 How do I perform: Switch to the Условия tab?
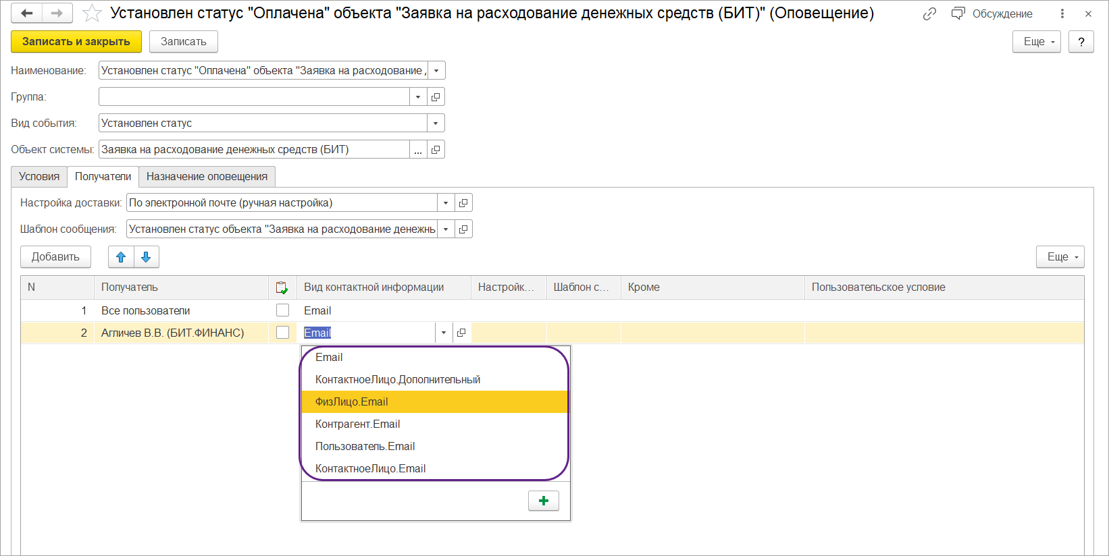(x=39, y=177)
